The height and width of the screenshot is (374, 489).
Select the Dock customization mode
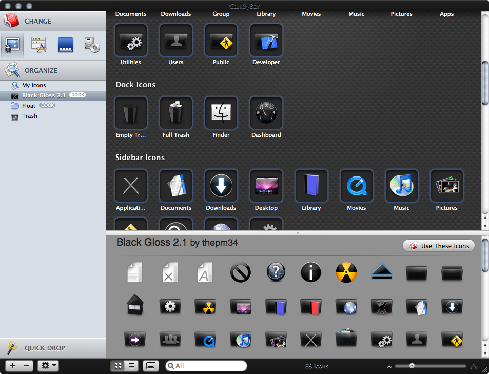coord(66,45)
